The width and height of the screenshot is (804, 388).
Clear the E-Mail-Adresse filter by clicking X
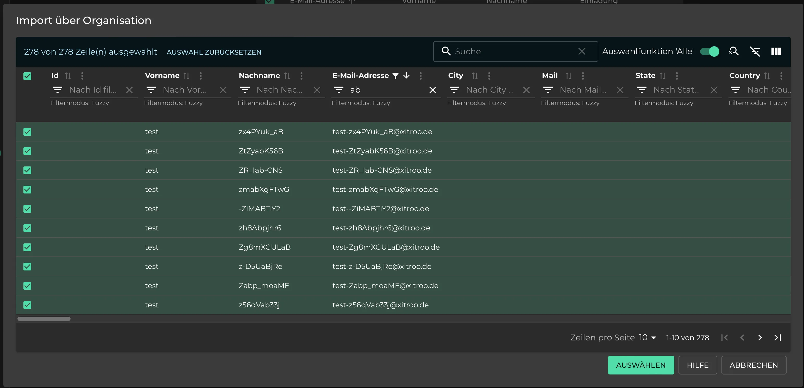tap(432, 89)
